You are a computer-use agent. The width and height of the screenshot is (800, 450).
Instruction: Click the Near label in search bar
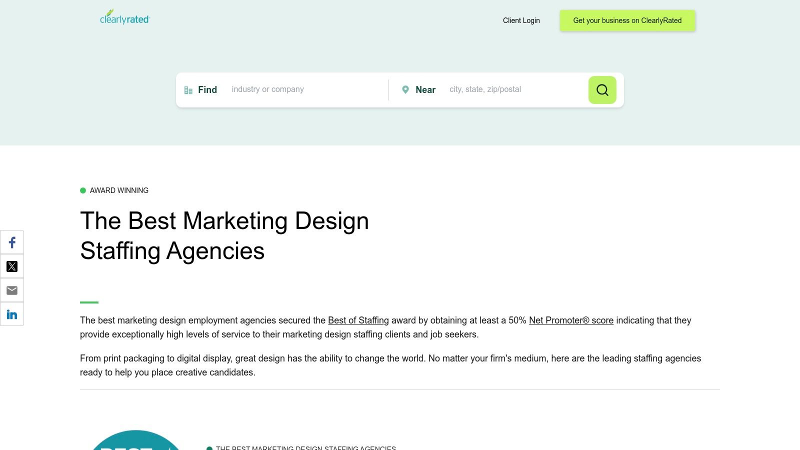425,90
